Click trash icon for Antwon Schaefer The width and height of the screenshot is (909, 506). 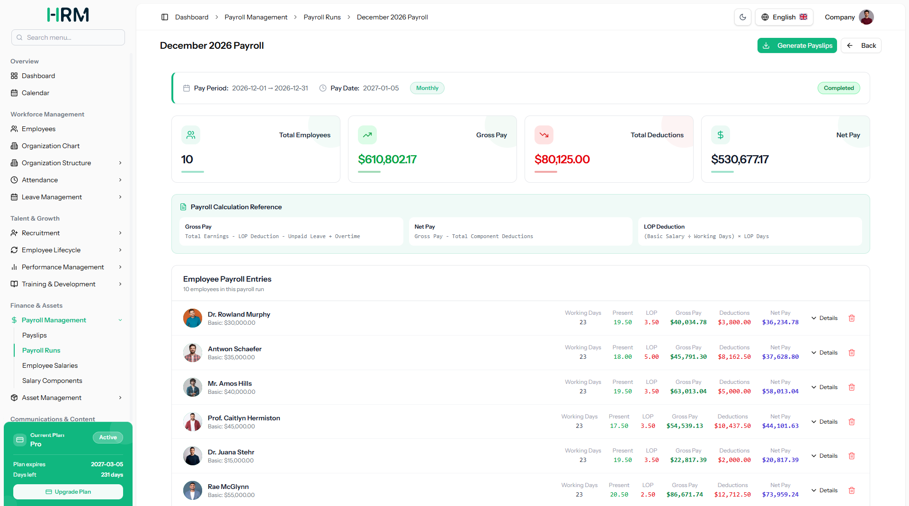[x=852, y=353]
